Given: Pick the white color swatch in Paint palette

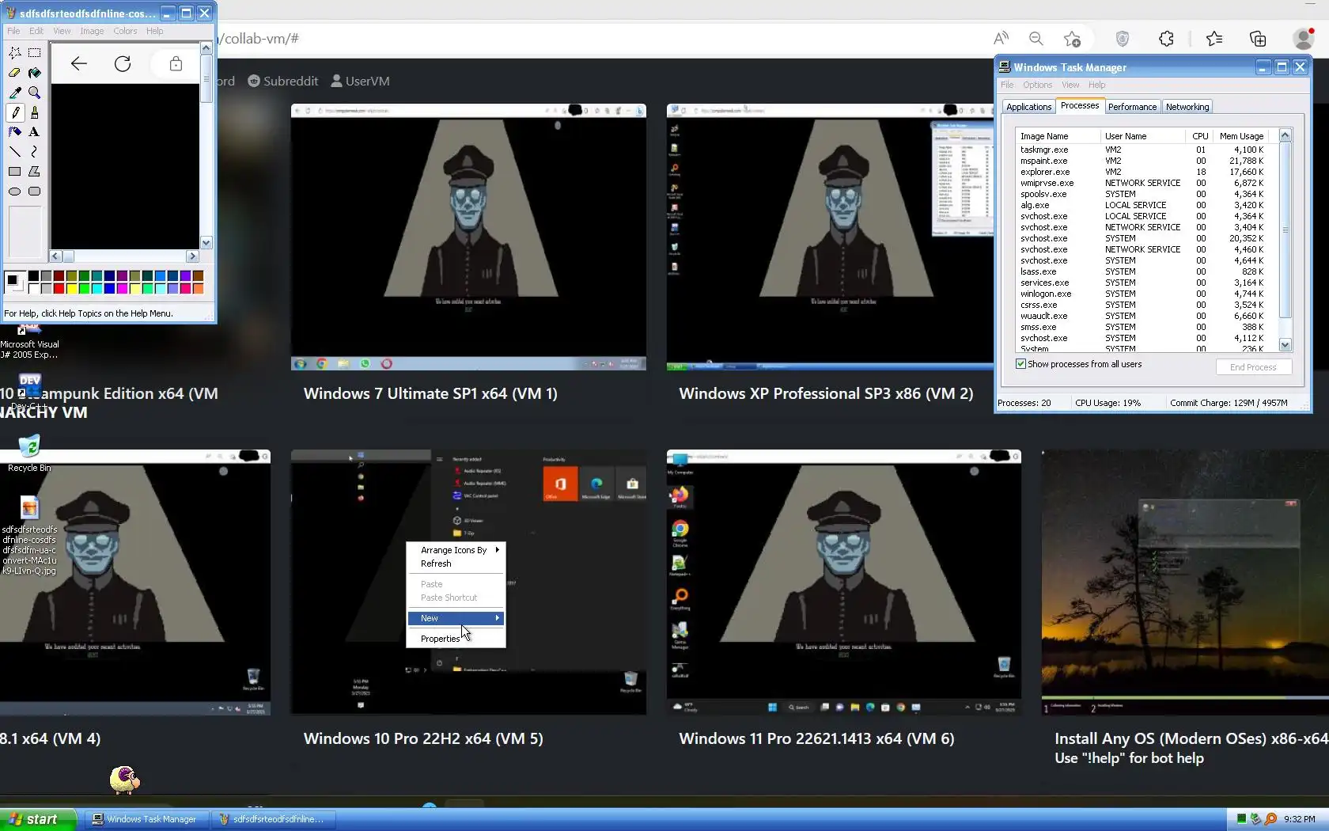Looking at the screenshot, I should pos(33,289).
